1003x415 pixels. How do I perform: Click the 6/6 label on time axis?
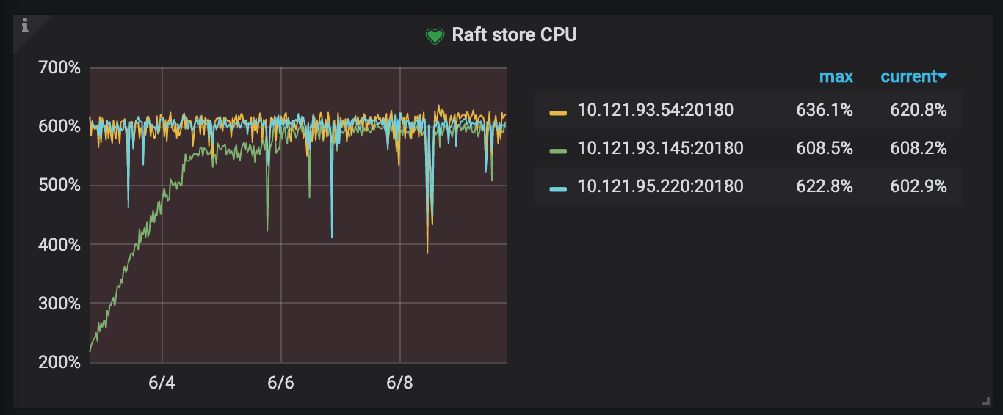(x=280, y=383)
